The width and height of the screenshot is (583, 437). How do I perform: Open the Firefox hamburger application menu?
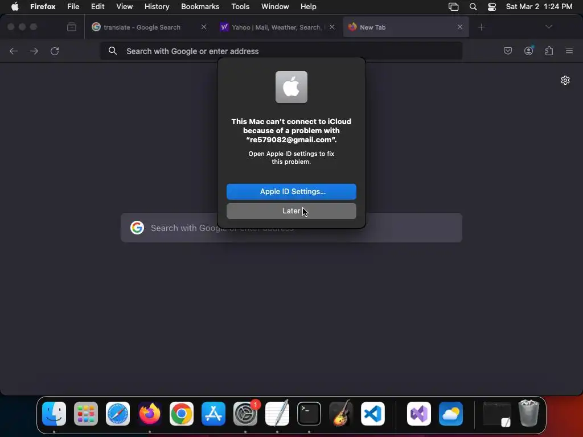pos(569,51)
